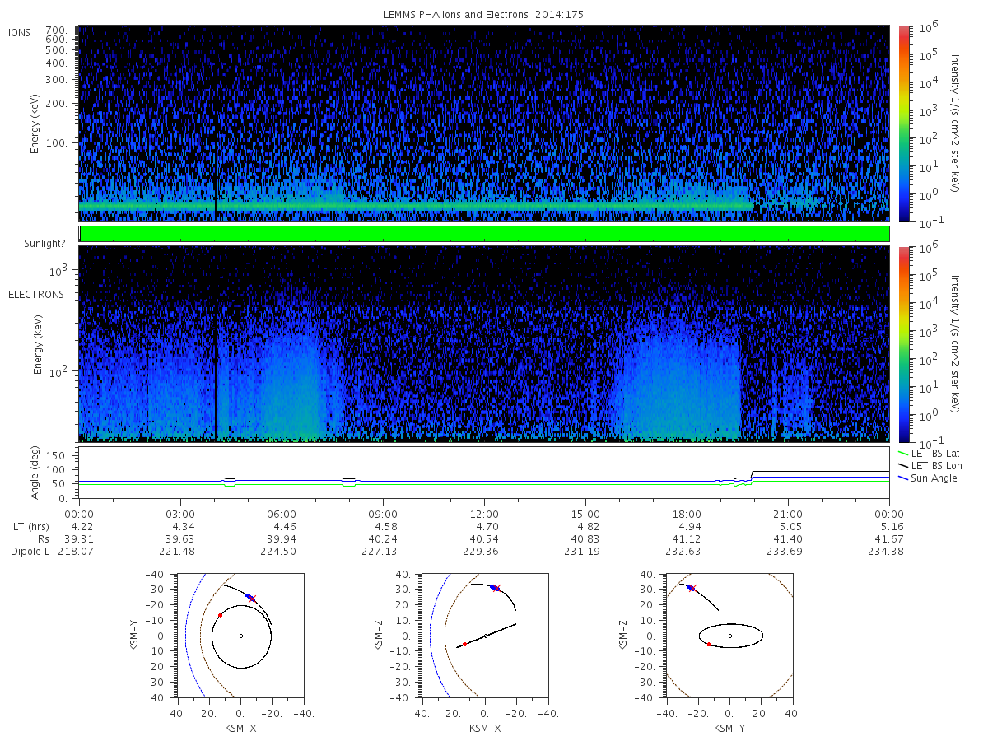Click the ions intensity color bar
Image resolution: width=988 pixels, height=741 pixels.
coord(903,123)
